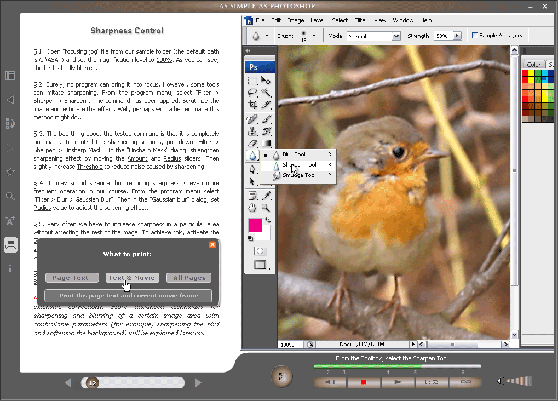This screenshot has width=558, height=401.
Task: Click the Blur tool button in toolbox
Action: tap(252, 155)
